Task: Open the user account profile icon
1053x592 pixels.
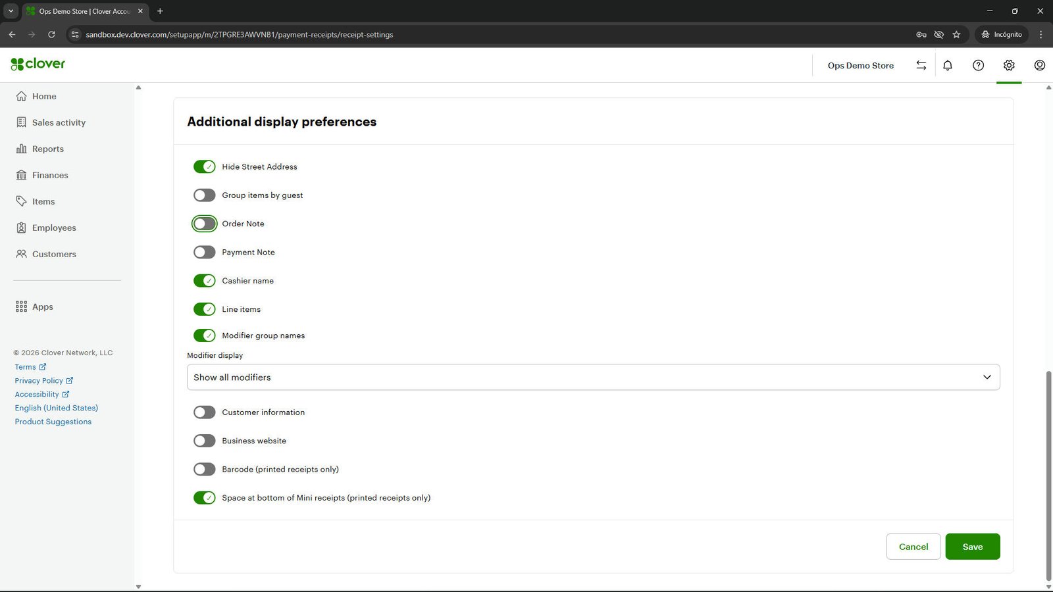Action: tap(1040, 65)
